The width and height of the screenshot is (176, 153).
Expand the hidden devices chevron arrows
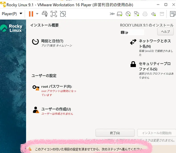click(112, 14)
